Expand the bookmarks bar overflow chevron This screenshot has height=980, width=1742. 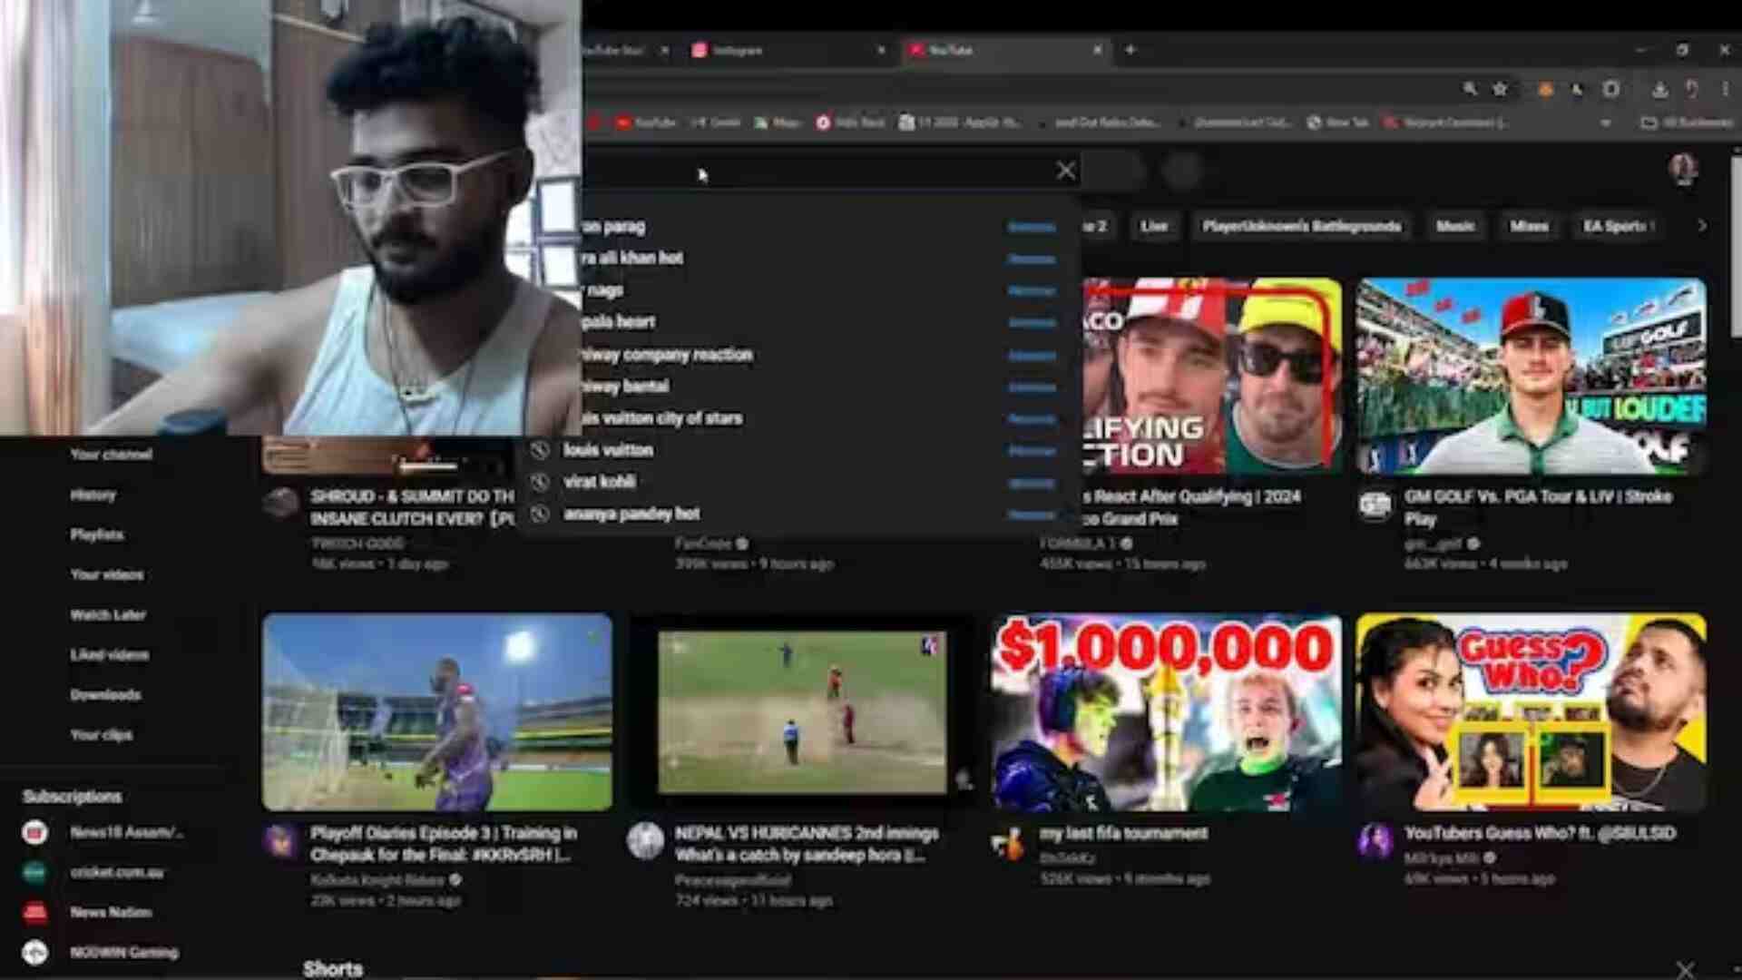[x=1606, y=122]
